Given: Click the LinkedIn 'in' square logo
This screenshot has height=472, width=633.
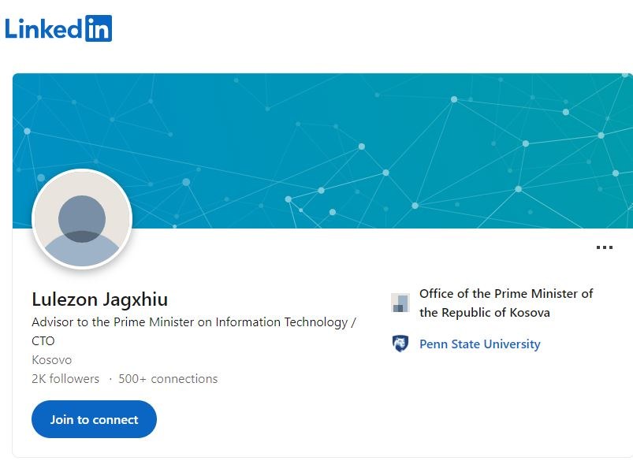Looking at the screenshot, I should pos(99,28).
